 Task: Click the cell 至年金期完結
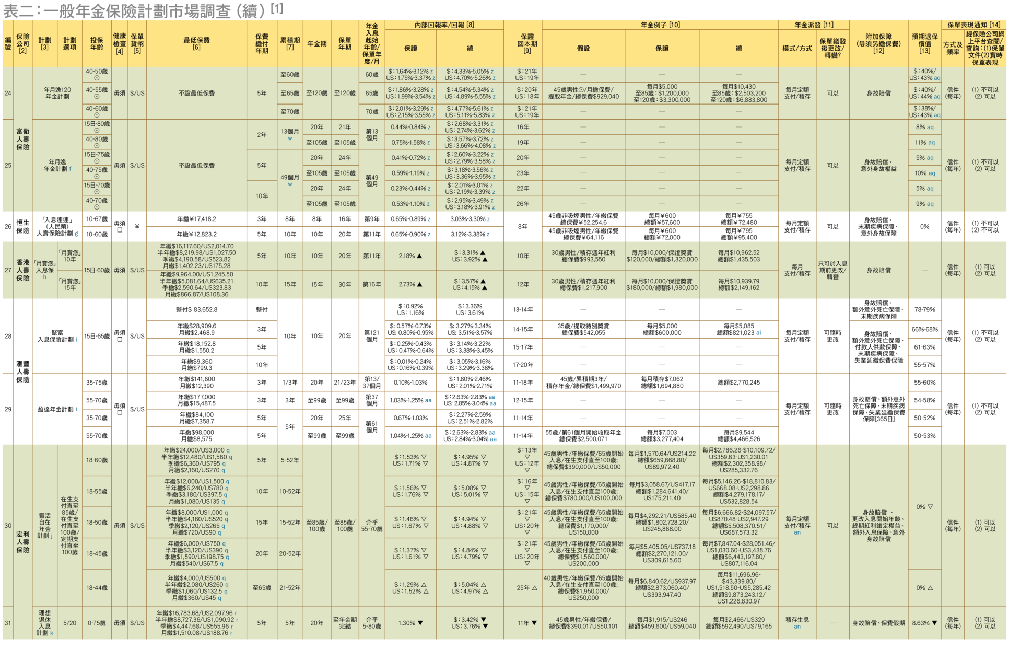(x=345, y=623)
